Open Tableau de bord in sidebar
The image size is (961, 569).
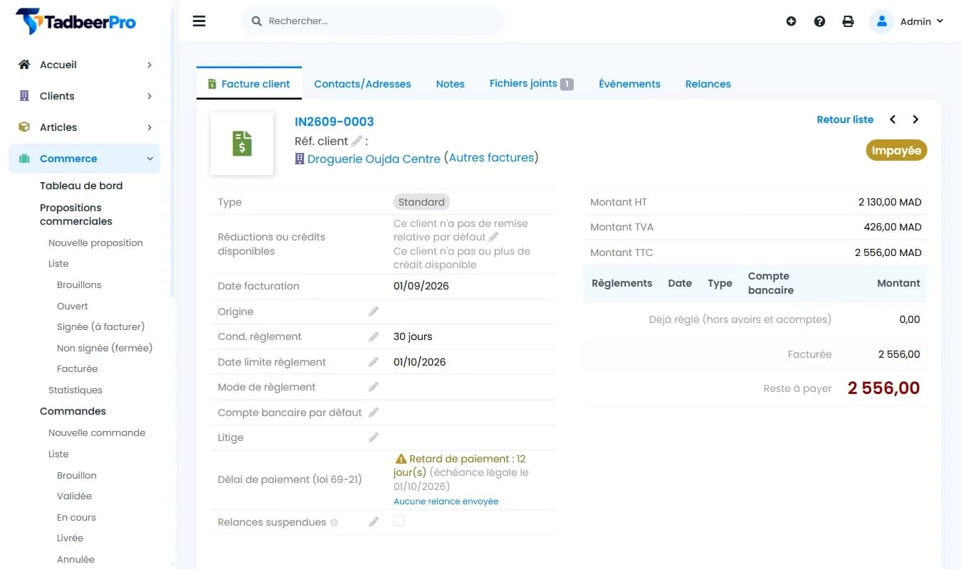click(81, 186)
